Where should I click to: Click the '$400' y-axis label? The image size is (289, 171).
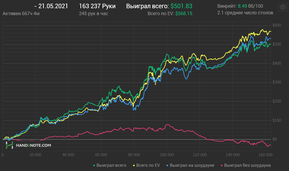[x=277, y=63]
